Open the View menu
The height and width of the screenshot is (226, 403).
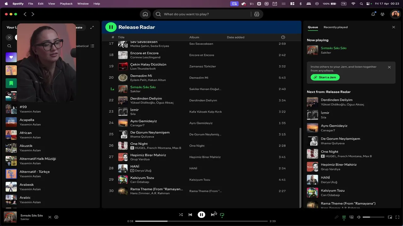pyautogui.click(x=52, y=4)
